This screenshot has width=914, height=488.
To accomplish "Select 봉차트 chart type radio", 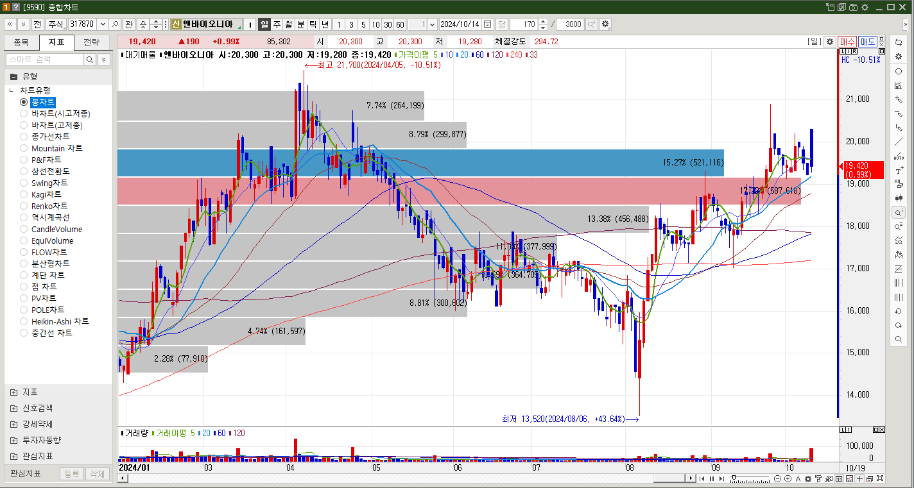I will pyautogui.click(x=24, y=102).
